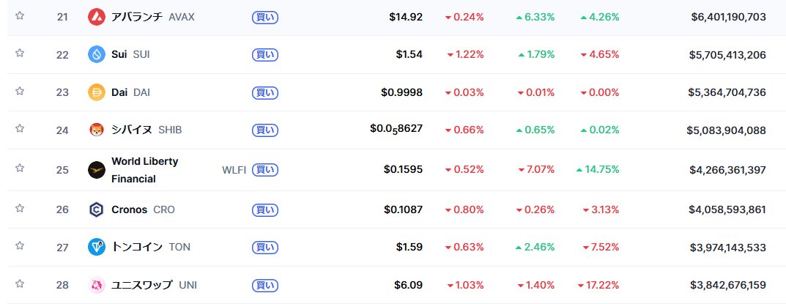786x304 pixels.
Task: Toggle the watchlist star for Uniswap
Action: click(x=20, y=284)
